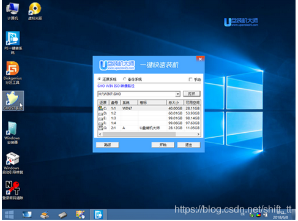Image resolution: width=298 pixels, height=221 pixels.
Task: Click the 2018/6/8 taskbar date
Action: [280, 217]
